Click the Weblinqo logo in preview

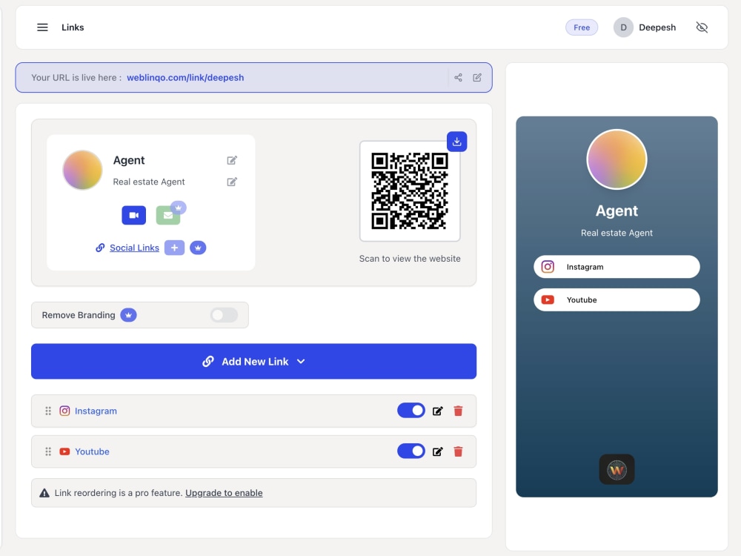click(617, 469)
